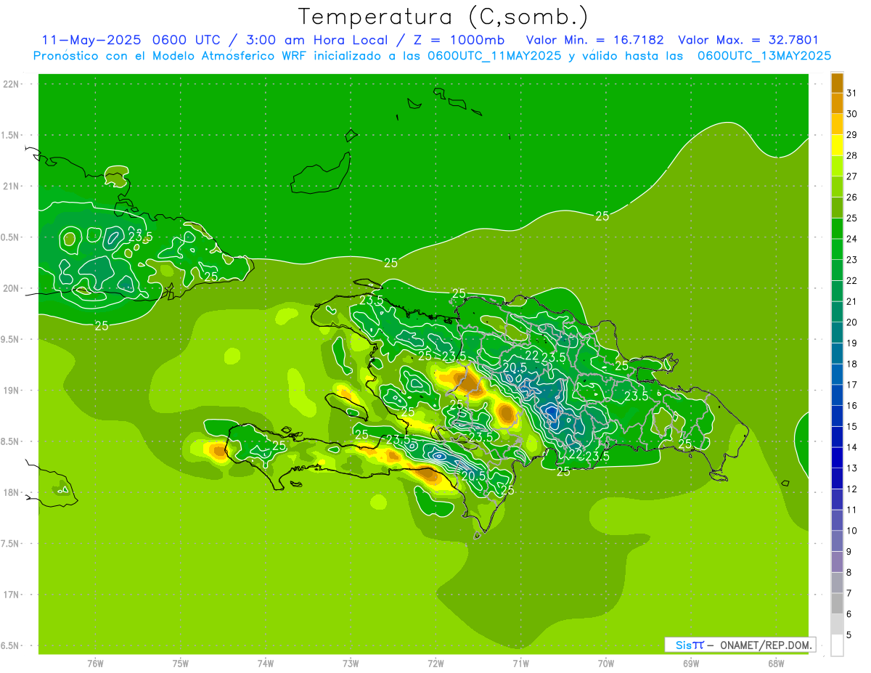Click the "70W" longitude axis label
This screenshot has height=673, width=871.
606,664
